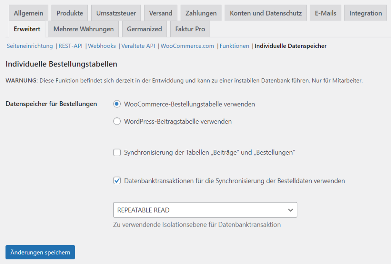391x264 pixels.
Task: Switch to the Germanized tab
Action: (x=144, y=29)
